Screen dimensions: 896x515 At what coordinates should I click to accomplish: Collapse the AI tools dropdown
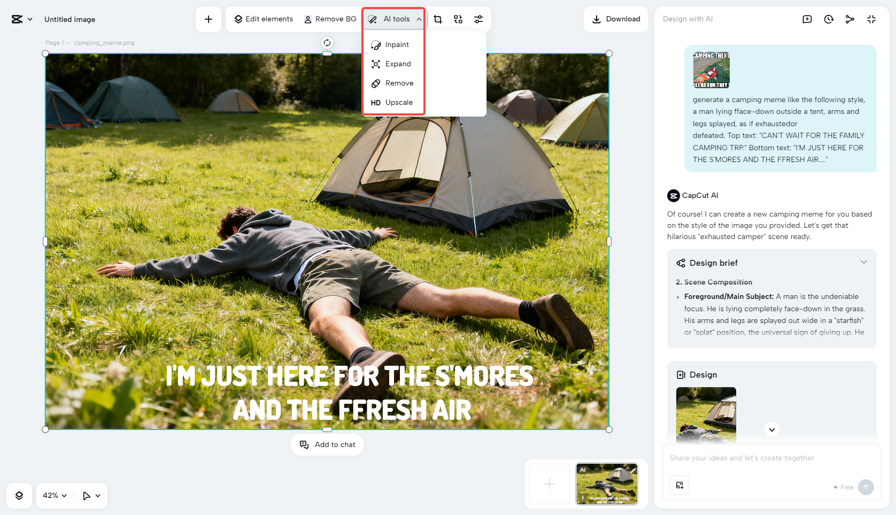point(420,19)
